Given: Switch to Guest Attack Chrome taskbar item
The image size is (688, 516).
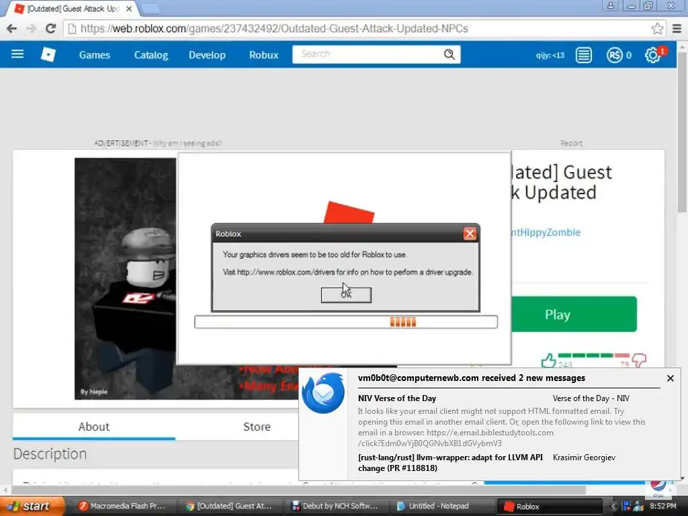Looking at the screenshot, I should [228, 506].
